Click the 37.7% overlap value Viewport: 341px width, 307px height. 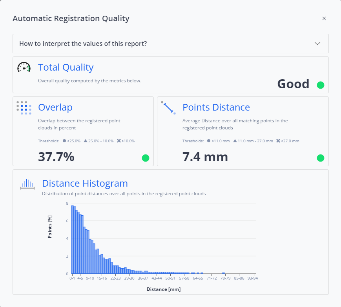coord(56,157)
